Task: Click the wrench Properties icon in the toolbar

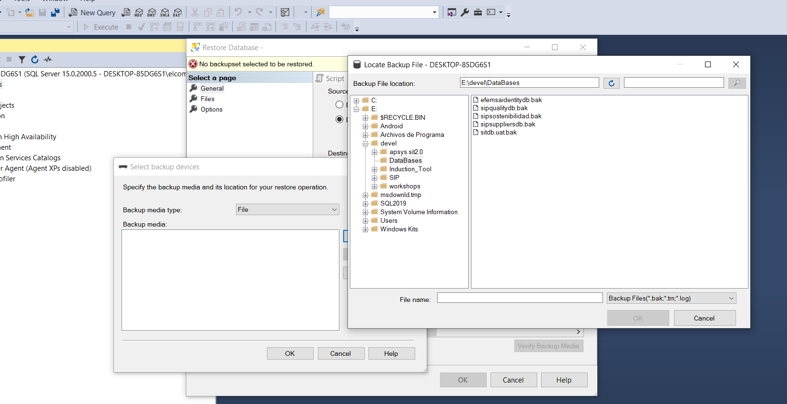Action: [465, 12]
